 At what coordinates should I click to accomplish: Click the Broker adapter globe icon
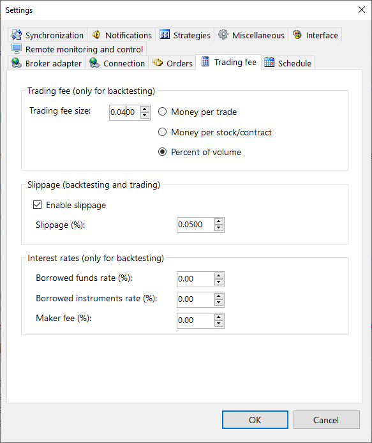point(17,63)
